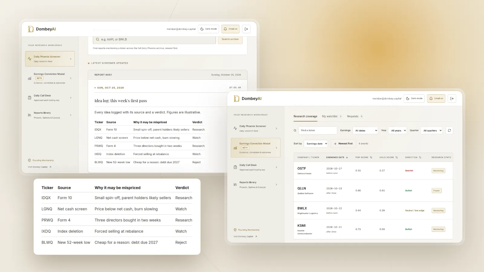Expand Daily Call Desk chevron in the left window
Image resolution: width=484 pixels, height=272 pixels.
click(71, 98)
